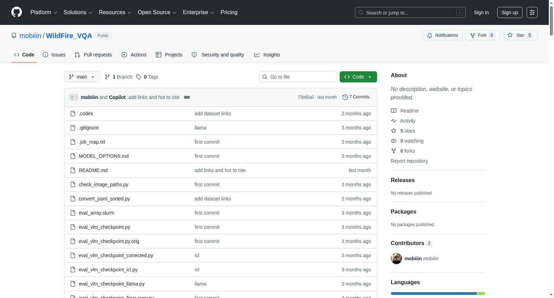
Task: Open the Platform dropdown menu
Action: (x=44, y=12)
